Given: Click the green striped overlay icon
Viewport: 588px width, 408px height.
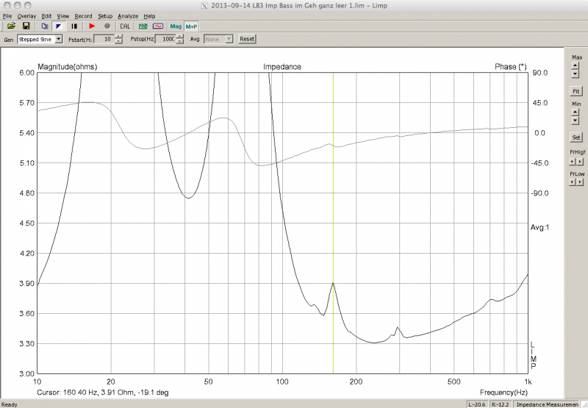Looking at the screenshot, I should pyautogui.click(x=143, y=26).
